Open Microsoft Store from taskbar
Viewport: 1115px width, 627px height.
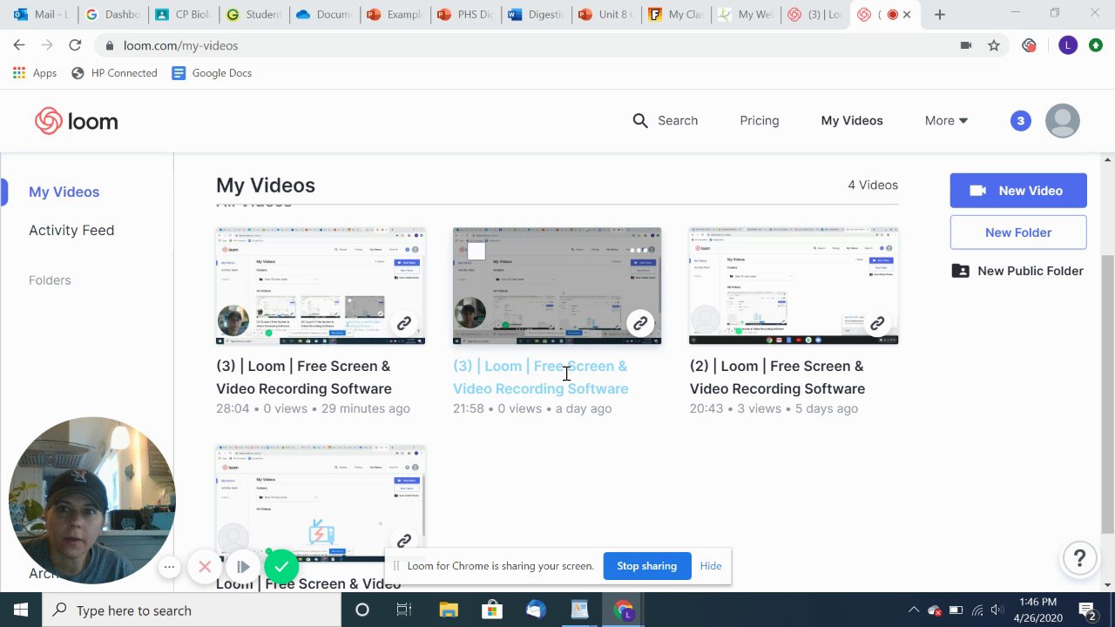492,610
